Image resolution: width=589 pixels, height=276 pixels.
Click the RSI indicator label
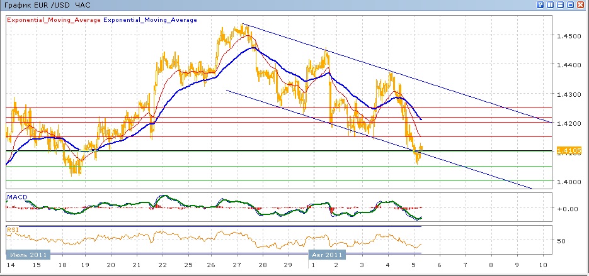[13, 230]
